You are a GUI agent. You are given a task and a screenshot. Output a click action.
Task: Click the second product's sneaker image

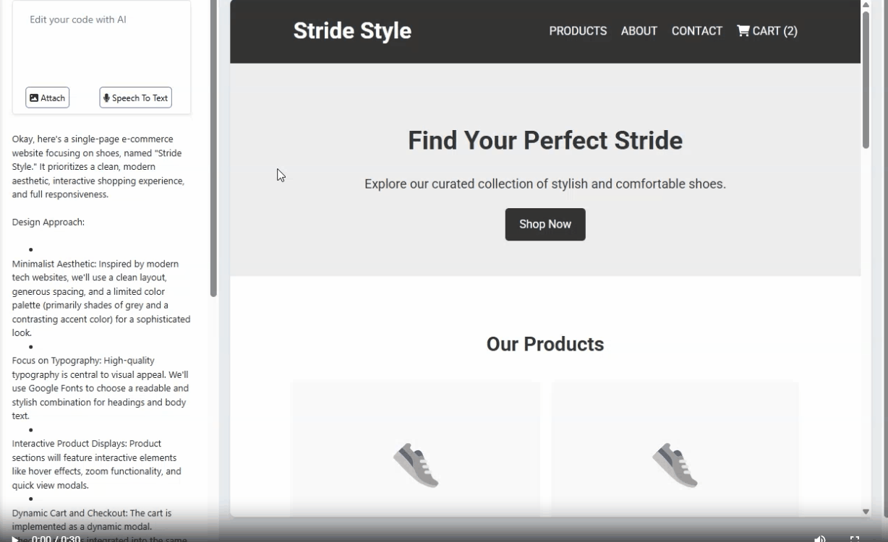pyautogui.click(x=675, y=465)
